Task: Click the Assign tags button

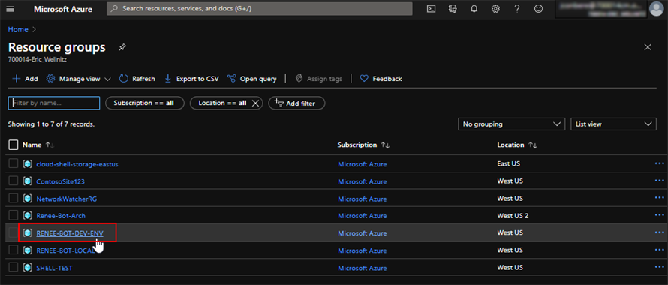Action: 319,79
